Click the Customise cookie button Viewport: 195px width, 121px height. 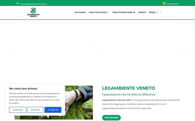18,110
